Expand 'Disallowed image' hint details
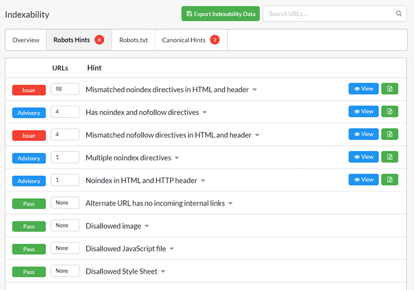414x290 pixels. [x=147, y=226]
